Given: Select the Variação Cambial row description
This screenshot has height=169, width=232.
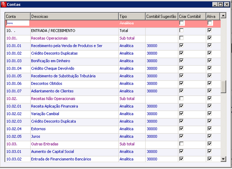Looking at the screenshot, I should point(45,114).
